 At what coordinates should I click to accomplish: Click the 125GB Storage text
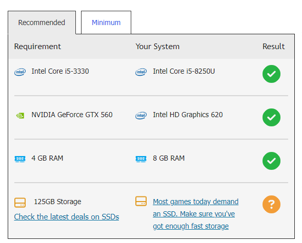57,202
